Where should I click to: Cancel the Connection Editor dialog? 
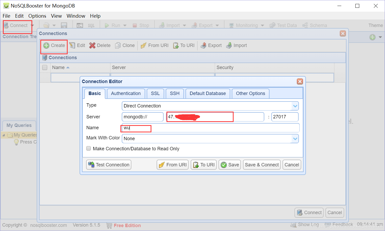[292, 165]
